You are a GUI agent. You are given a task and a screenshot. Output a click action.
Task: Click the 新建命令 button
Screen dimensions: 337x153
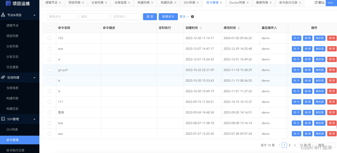coord(168,17)
